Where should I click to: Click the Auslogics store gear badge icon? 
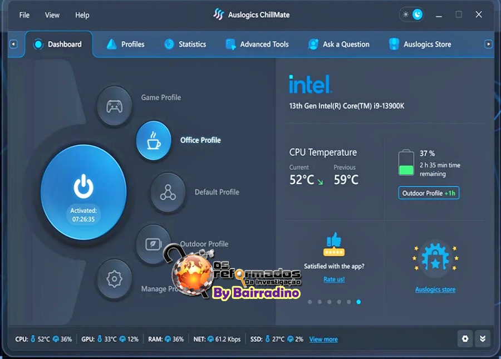pyautogui.click(x=435, y=258)
